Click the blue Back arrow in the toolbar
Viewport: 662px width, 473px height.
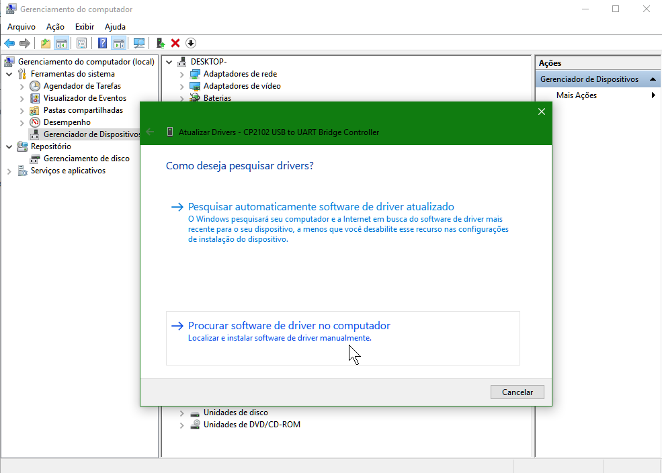click(9, 43)
